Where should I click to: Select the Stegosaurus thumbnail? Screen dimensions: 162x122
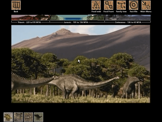coord(8,117)
